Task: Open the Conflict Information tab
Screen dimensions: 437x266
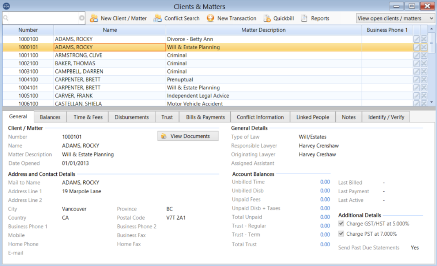Action: coord(260,117)
